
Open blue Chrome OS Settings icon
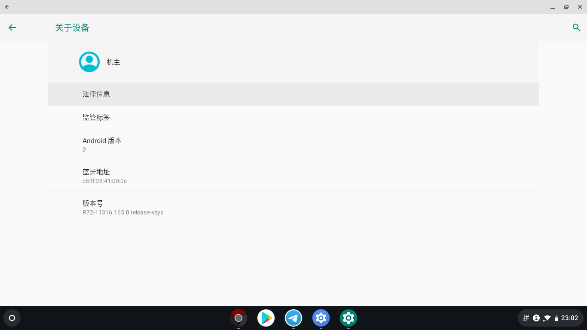point(321,318)
